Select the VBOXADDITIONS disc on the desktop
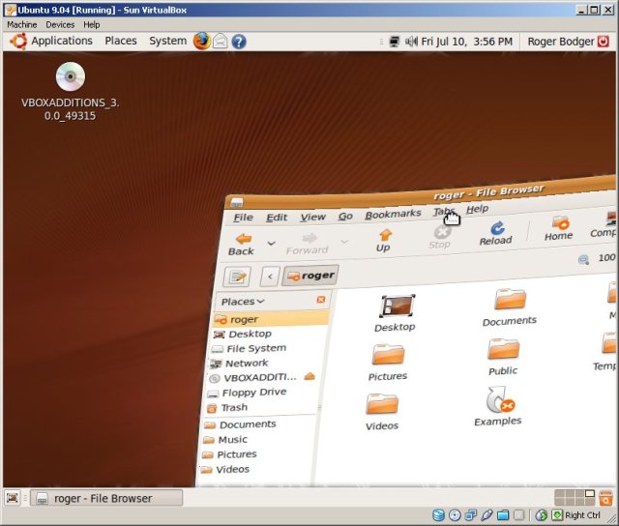The height and width of the screenshot is (526, 619). pos(71,92)
